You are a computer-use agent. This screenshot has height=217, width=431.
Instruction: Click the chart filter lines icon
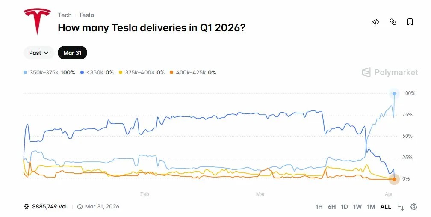[401, 207]
